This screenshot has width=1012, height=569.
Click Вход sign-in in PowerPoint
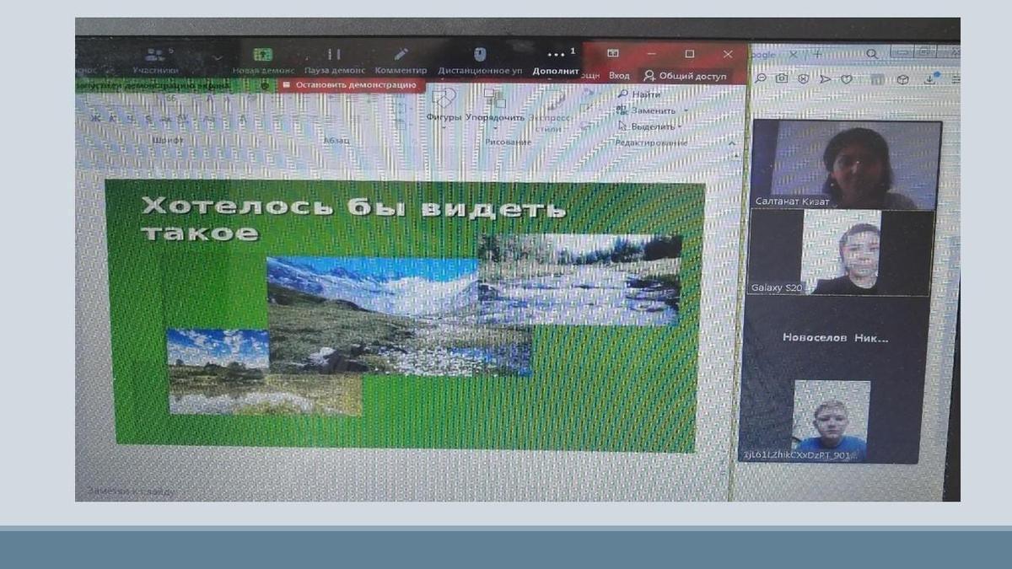(619, 76)
